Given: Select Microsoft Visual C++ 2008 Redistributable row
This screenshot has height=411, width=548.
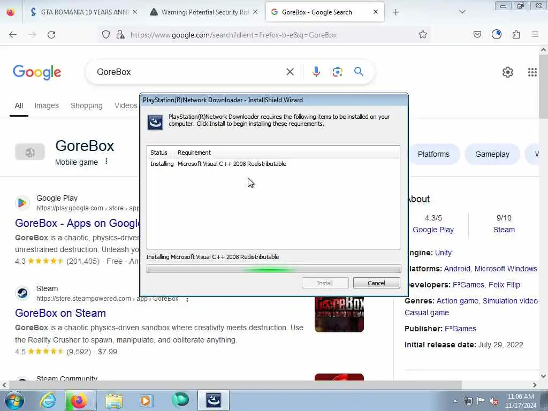Looking at the screenshot, I should [x=273, y=164].
